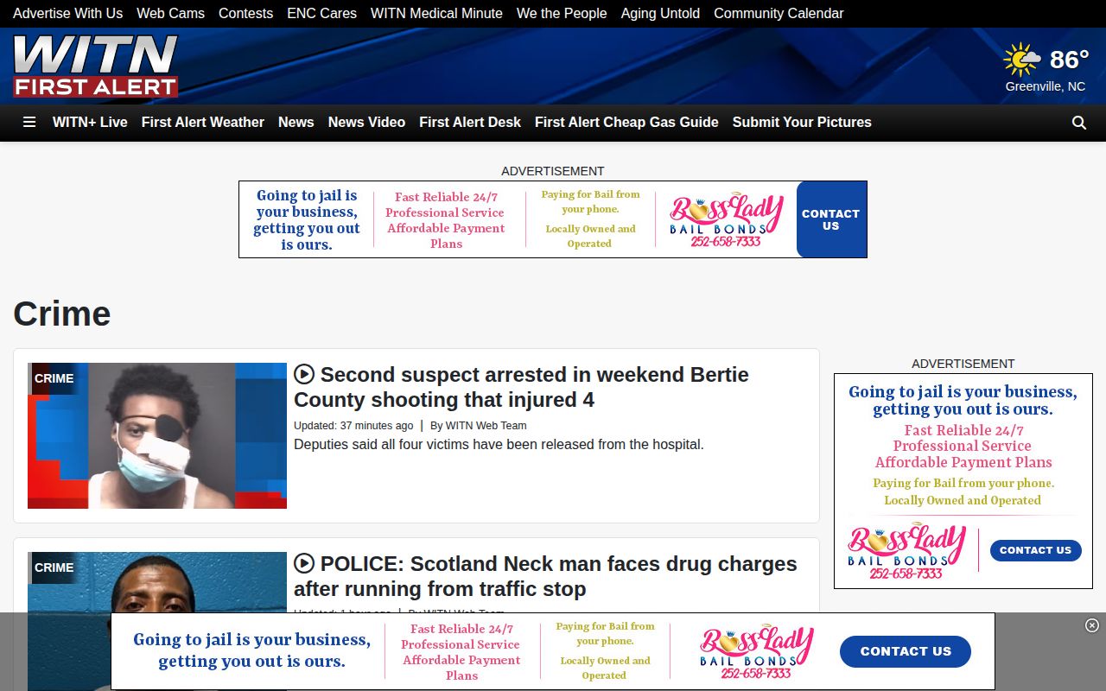This screenshot has width=1106, height=691.
Task: Click 'Updated: 37 minutes ago' timestamp
Action: pos(353,426)
